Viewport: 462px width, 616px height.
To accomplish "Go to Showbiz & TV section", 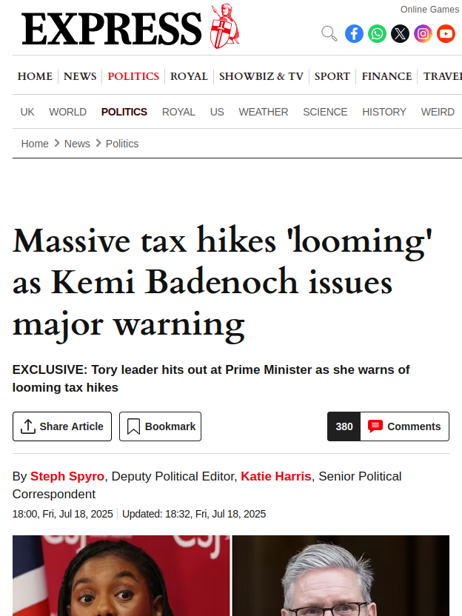I will [x=261, y=76].
